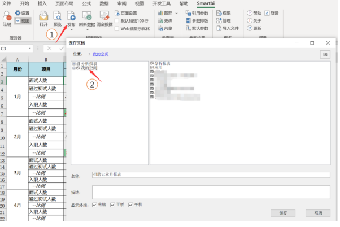Switch to the 页面布局 ribbon tab
Image resolution: width=340 pixels, height=227 pixels.
(64, 3)
